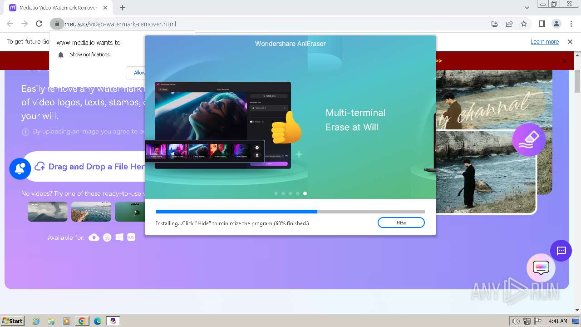Hide the AniEraser installer window
The image size is (581, 327).
pyautogui.click(x=401, y=223)
